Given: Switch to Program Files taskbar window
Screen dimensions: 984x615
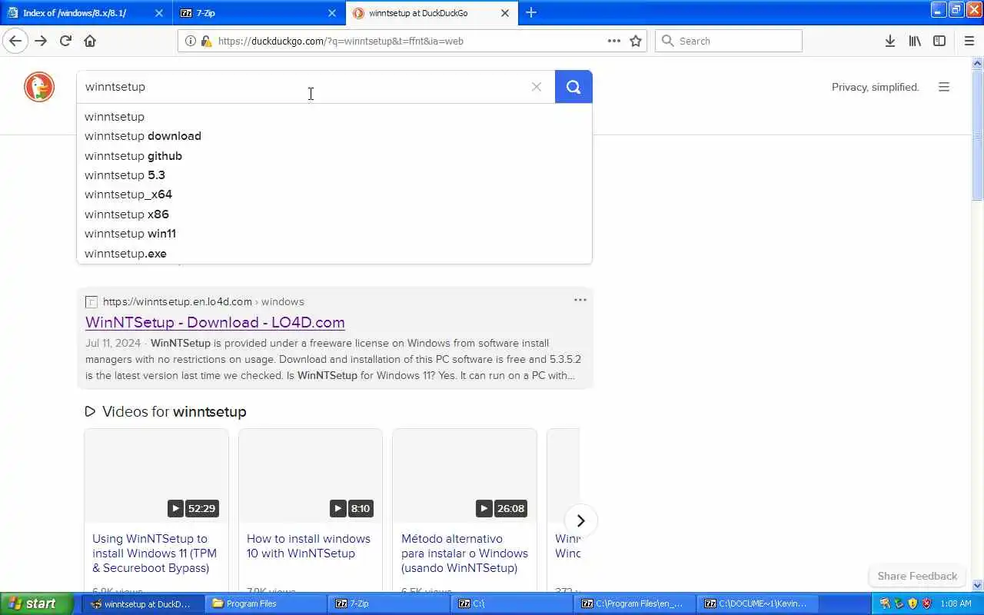Looking at the screenshot, I should point(267,603).
